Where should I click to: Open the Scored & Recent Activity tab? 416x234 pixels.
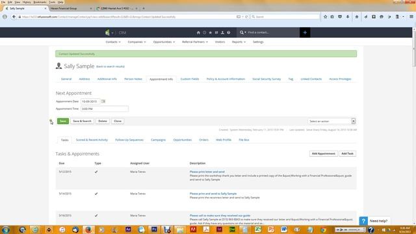[92, 140]
